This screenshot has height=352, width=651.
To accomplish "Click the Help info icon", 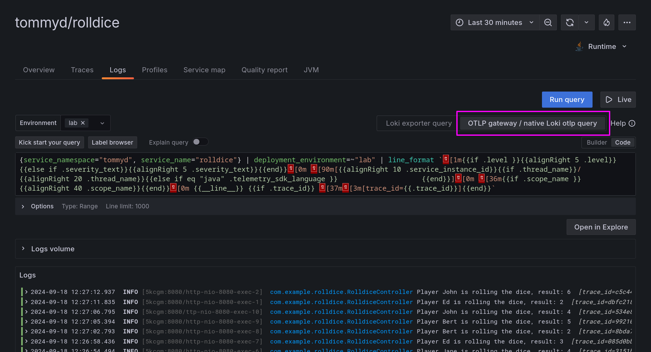I will 632,123.
